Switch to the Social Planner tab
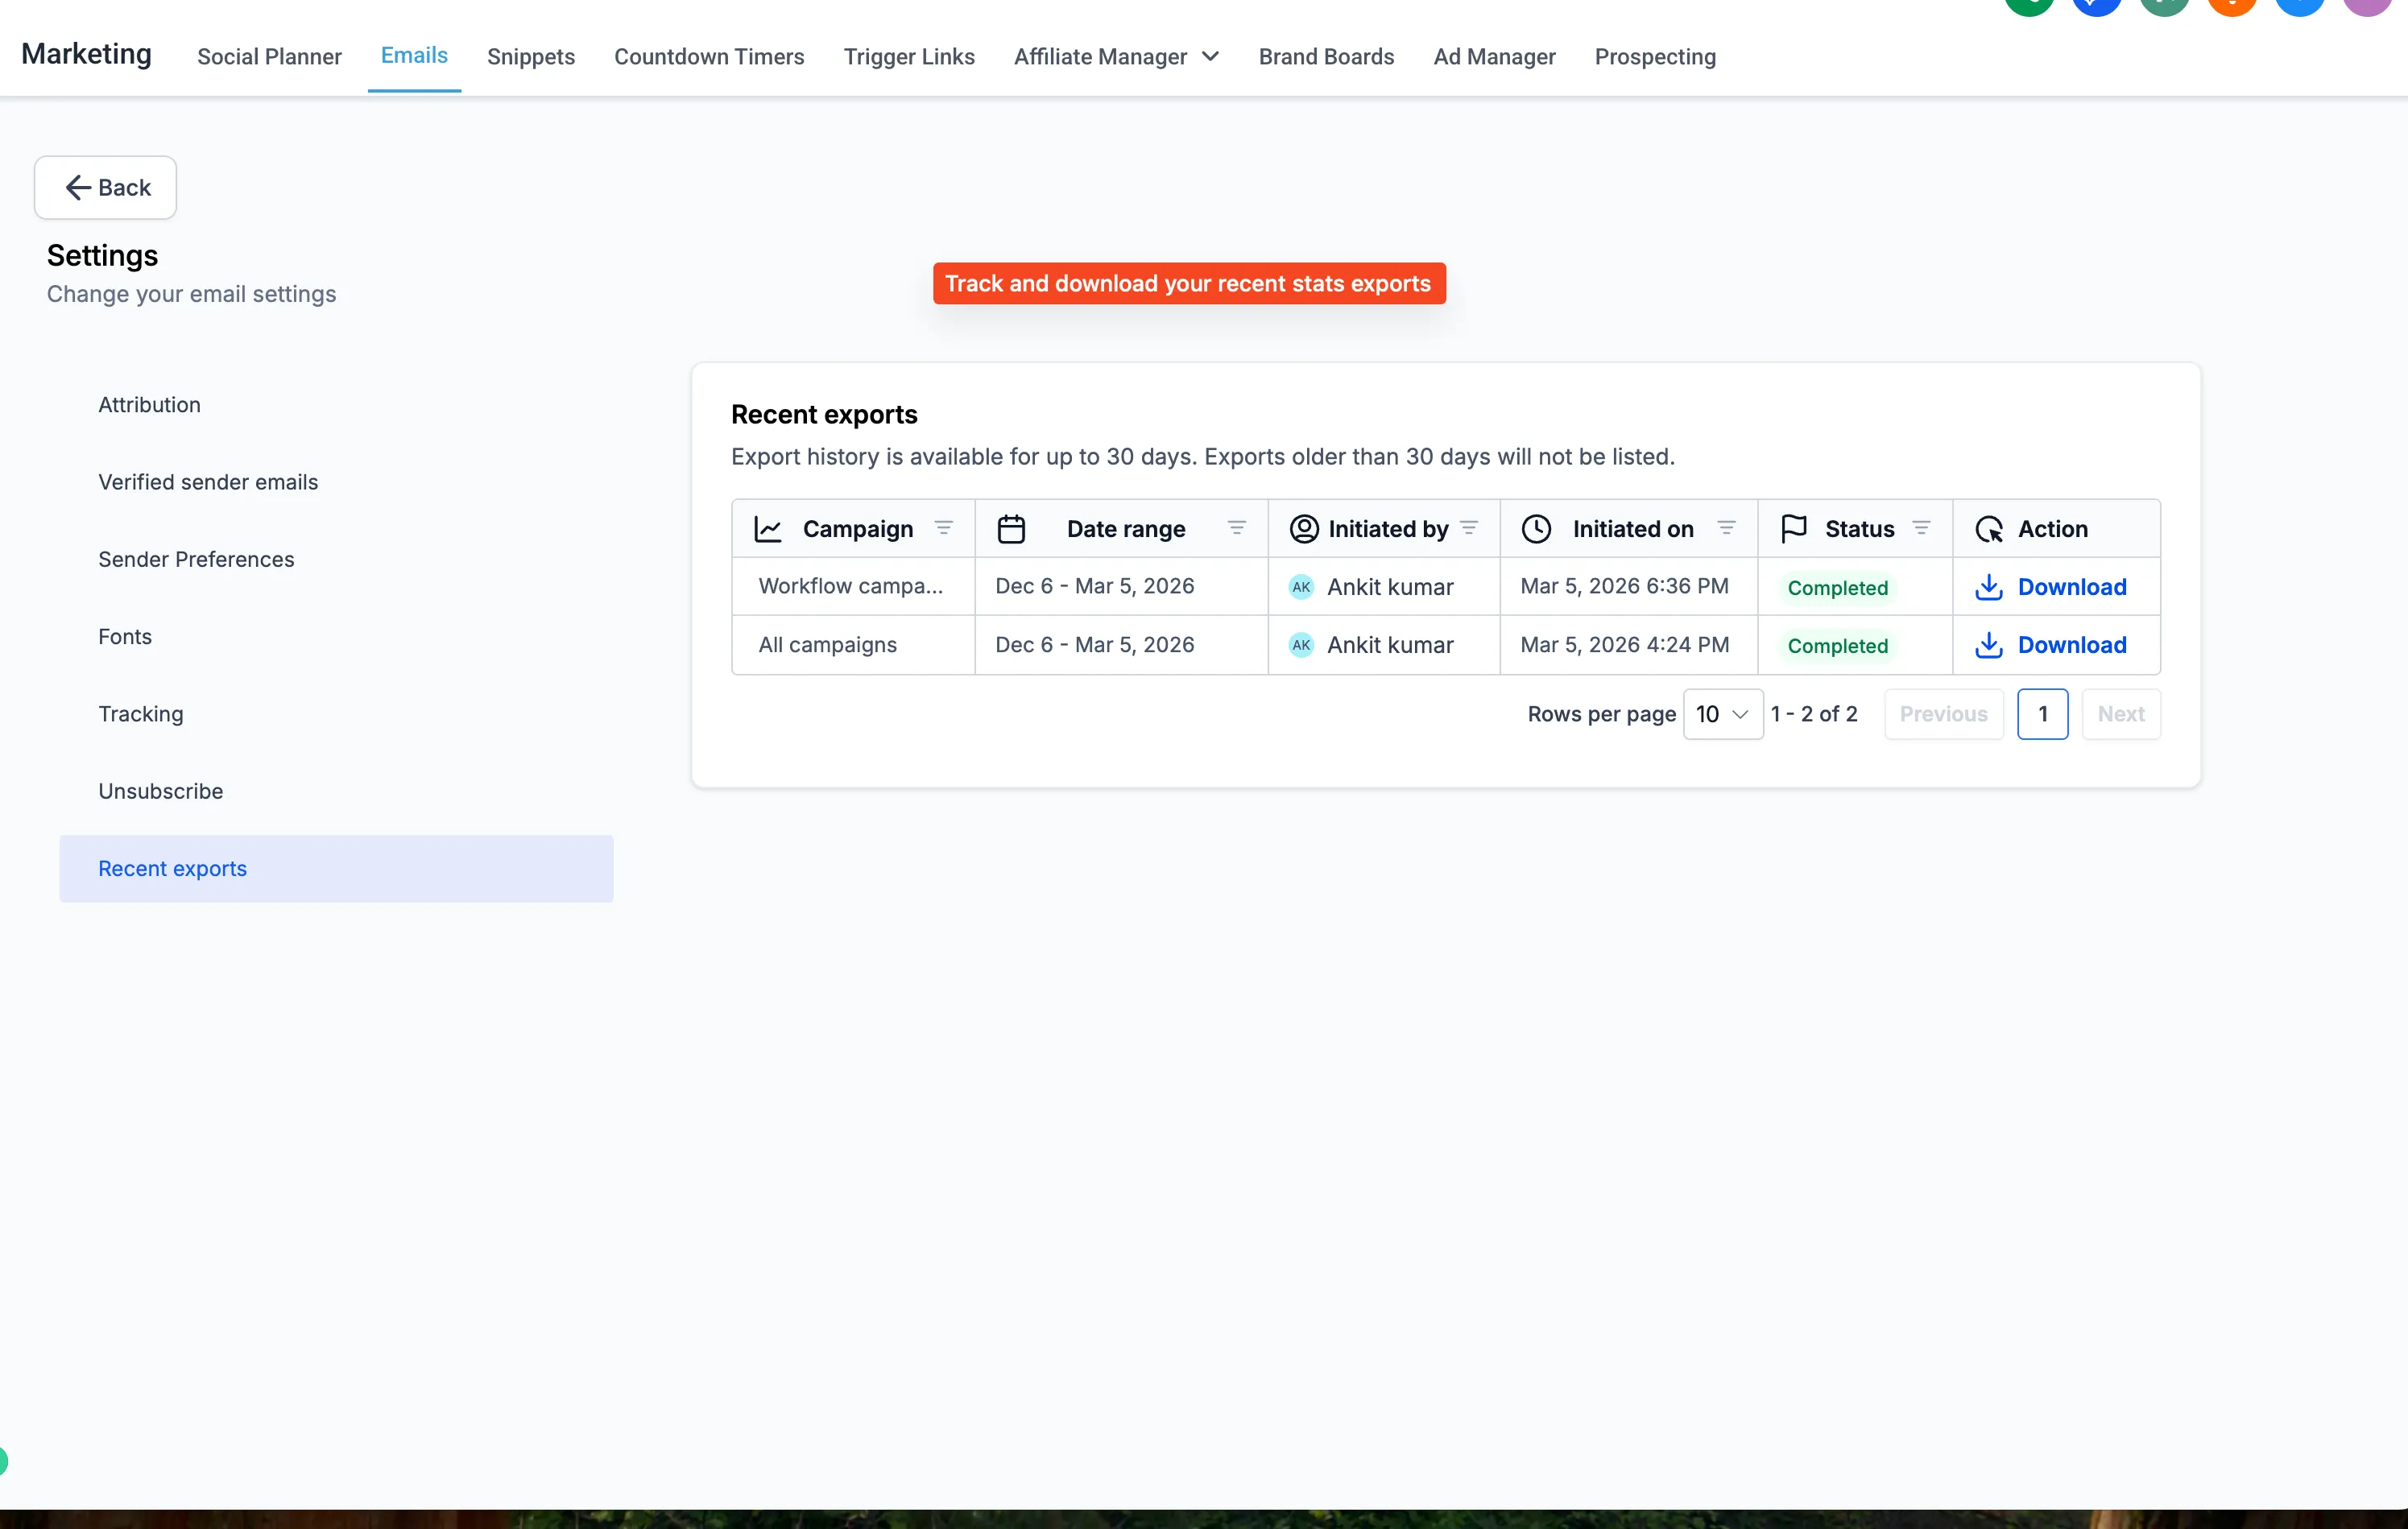2408x1529 pixels. [269, 57]
